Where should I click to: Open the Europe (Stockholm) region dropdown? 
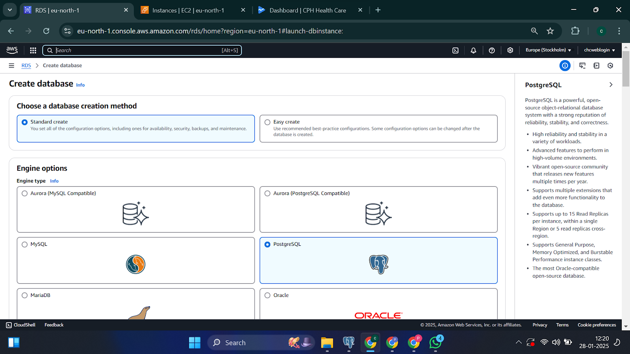pos(548,50)
